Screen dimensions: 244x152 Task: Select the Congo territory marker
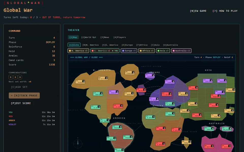[x=161, y=128]
